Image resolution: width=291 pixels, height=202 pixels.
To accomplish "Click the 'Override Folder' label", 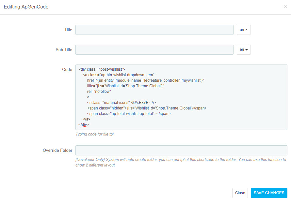I will [x=57, y=150].
